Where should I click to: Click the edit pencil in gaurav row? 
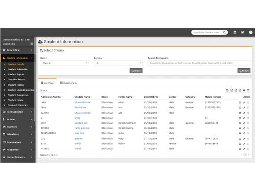click(244, 139)
